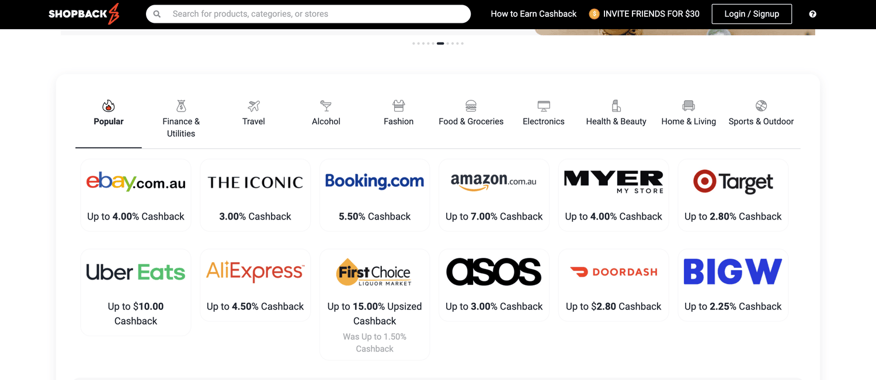
Task: Click Booking.com 5.50% Cashback text
Action: (374, 217)
